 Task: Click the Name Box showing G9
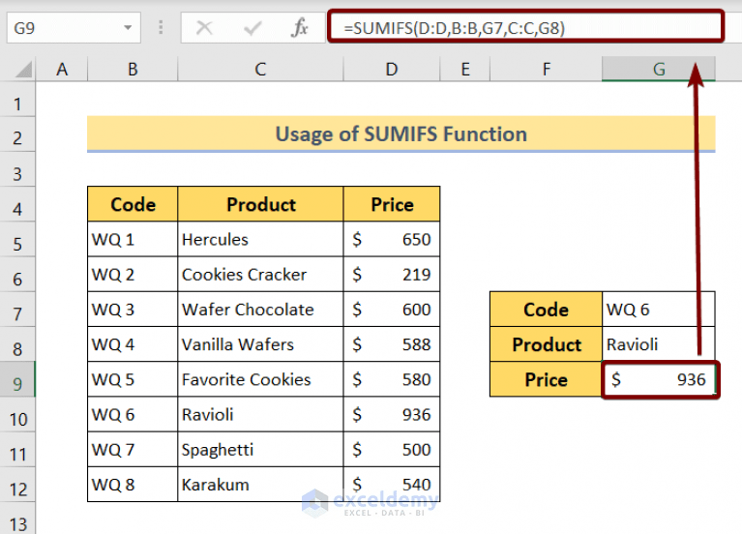(x=74, y=28)
